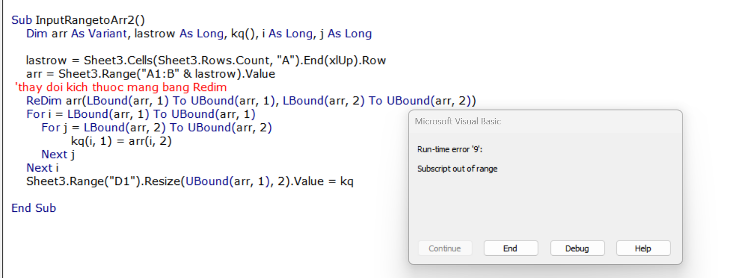The height and width of the screenshot is (278, 729).
Task: Click the For i = LBound line
Action: (x=141, y=114)
